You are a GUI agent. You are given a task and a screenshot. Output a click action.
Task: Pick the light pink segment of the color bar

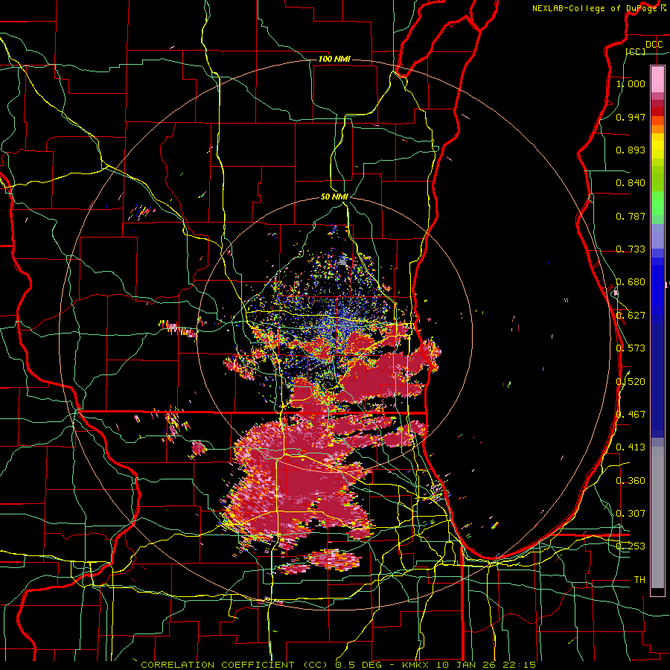(657, 80)
